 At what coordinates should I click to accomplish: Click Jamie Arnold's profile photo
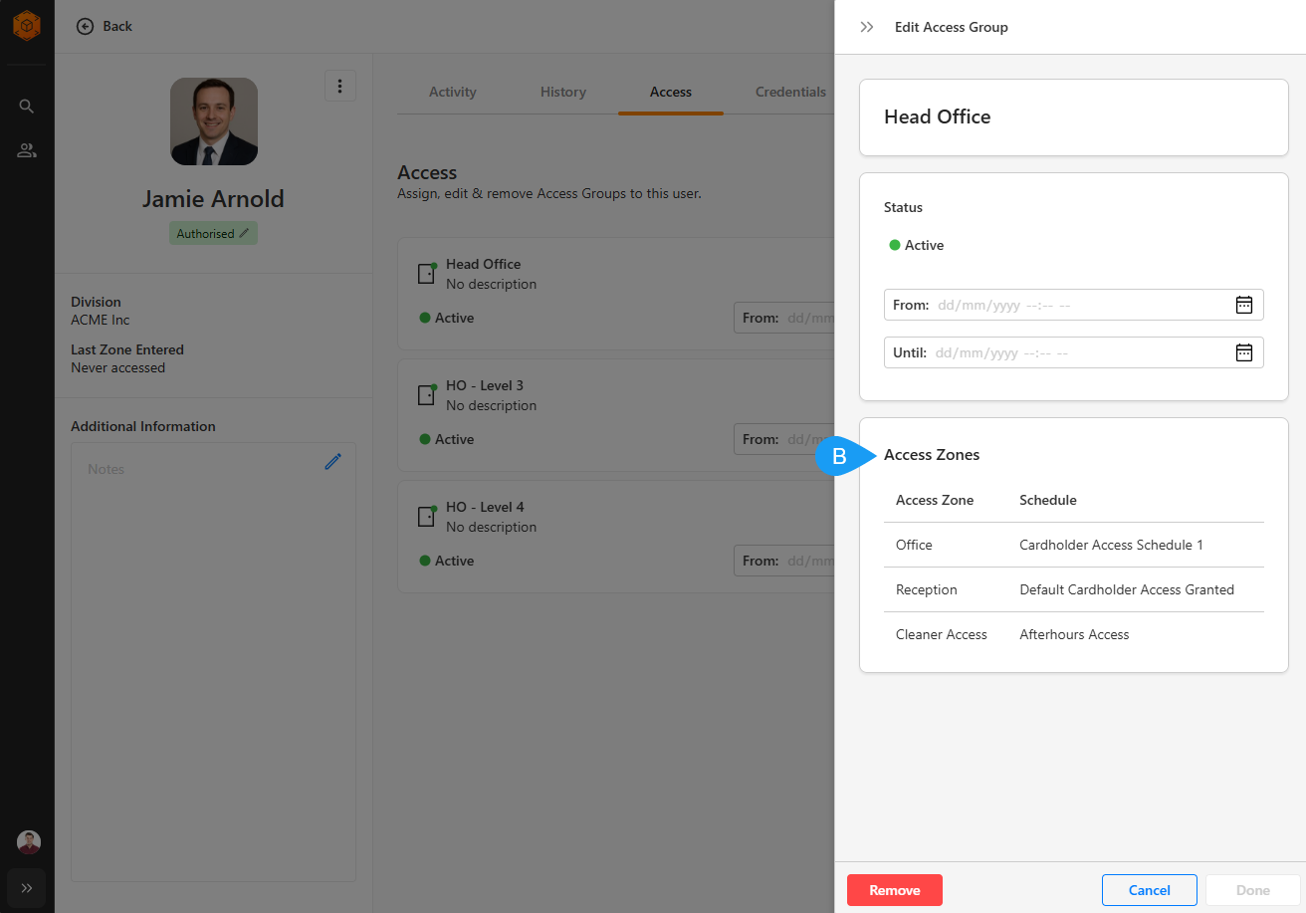pos(214,121)
